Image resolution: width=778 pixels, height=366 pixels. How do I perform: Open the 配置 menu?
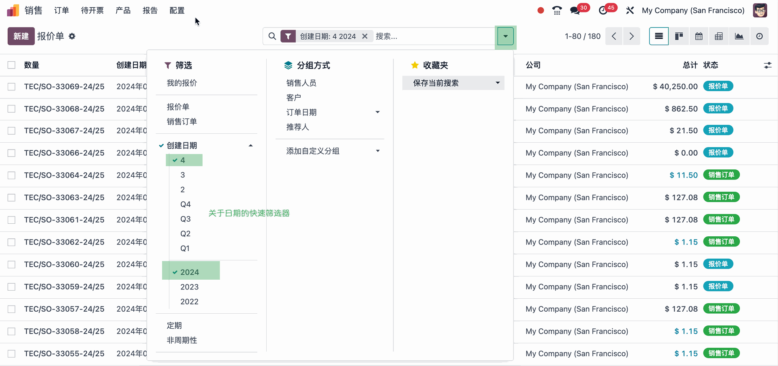pos(177,11)
